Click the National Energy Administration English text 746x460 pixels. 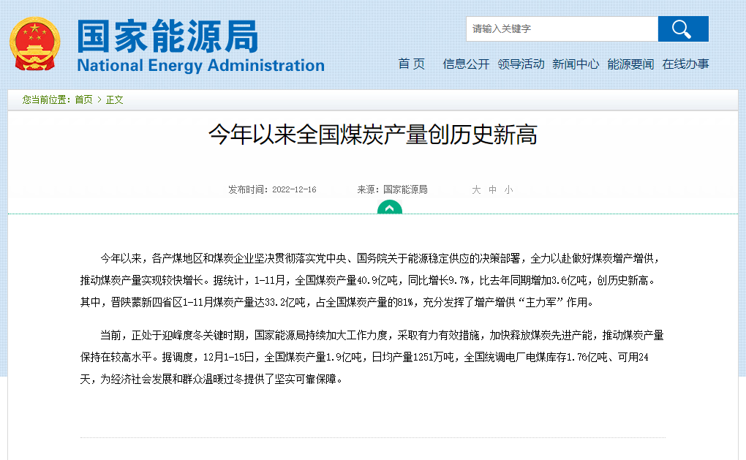(x=200, y=65)
